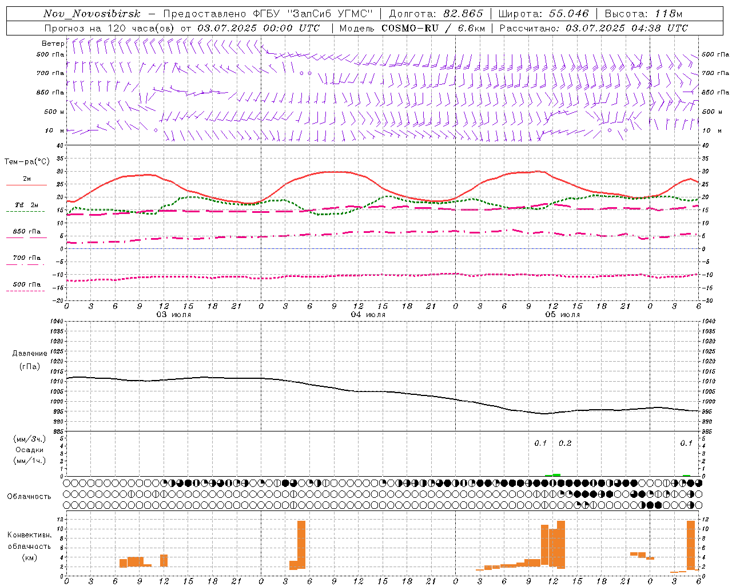
Task: Click the 'Давление' pressure panel label
Action: pos(30,354)
